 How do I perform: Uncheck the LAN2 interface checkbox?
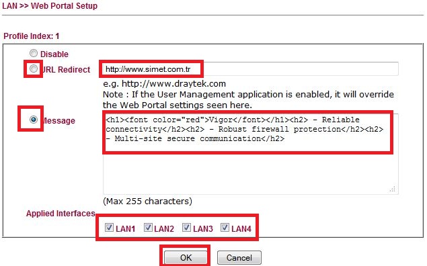(148, 228)
